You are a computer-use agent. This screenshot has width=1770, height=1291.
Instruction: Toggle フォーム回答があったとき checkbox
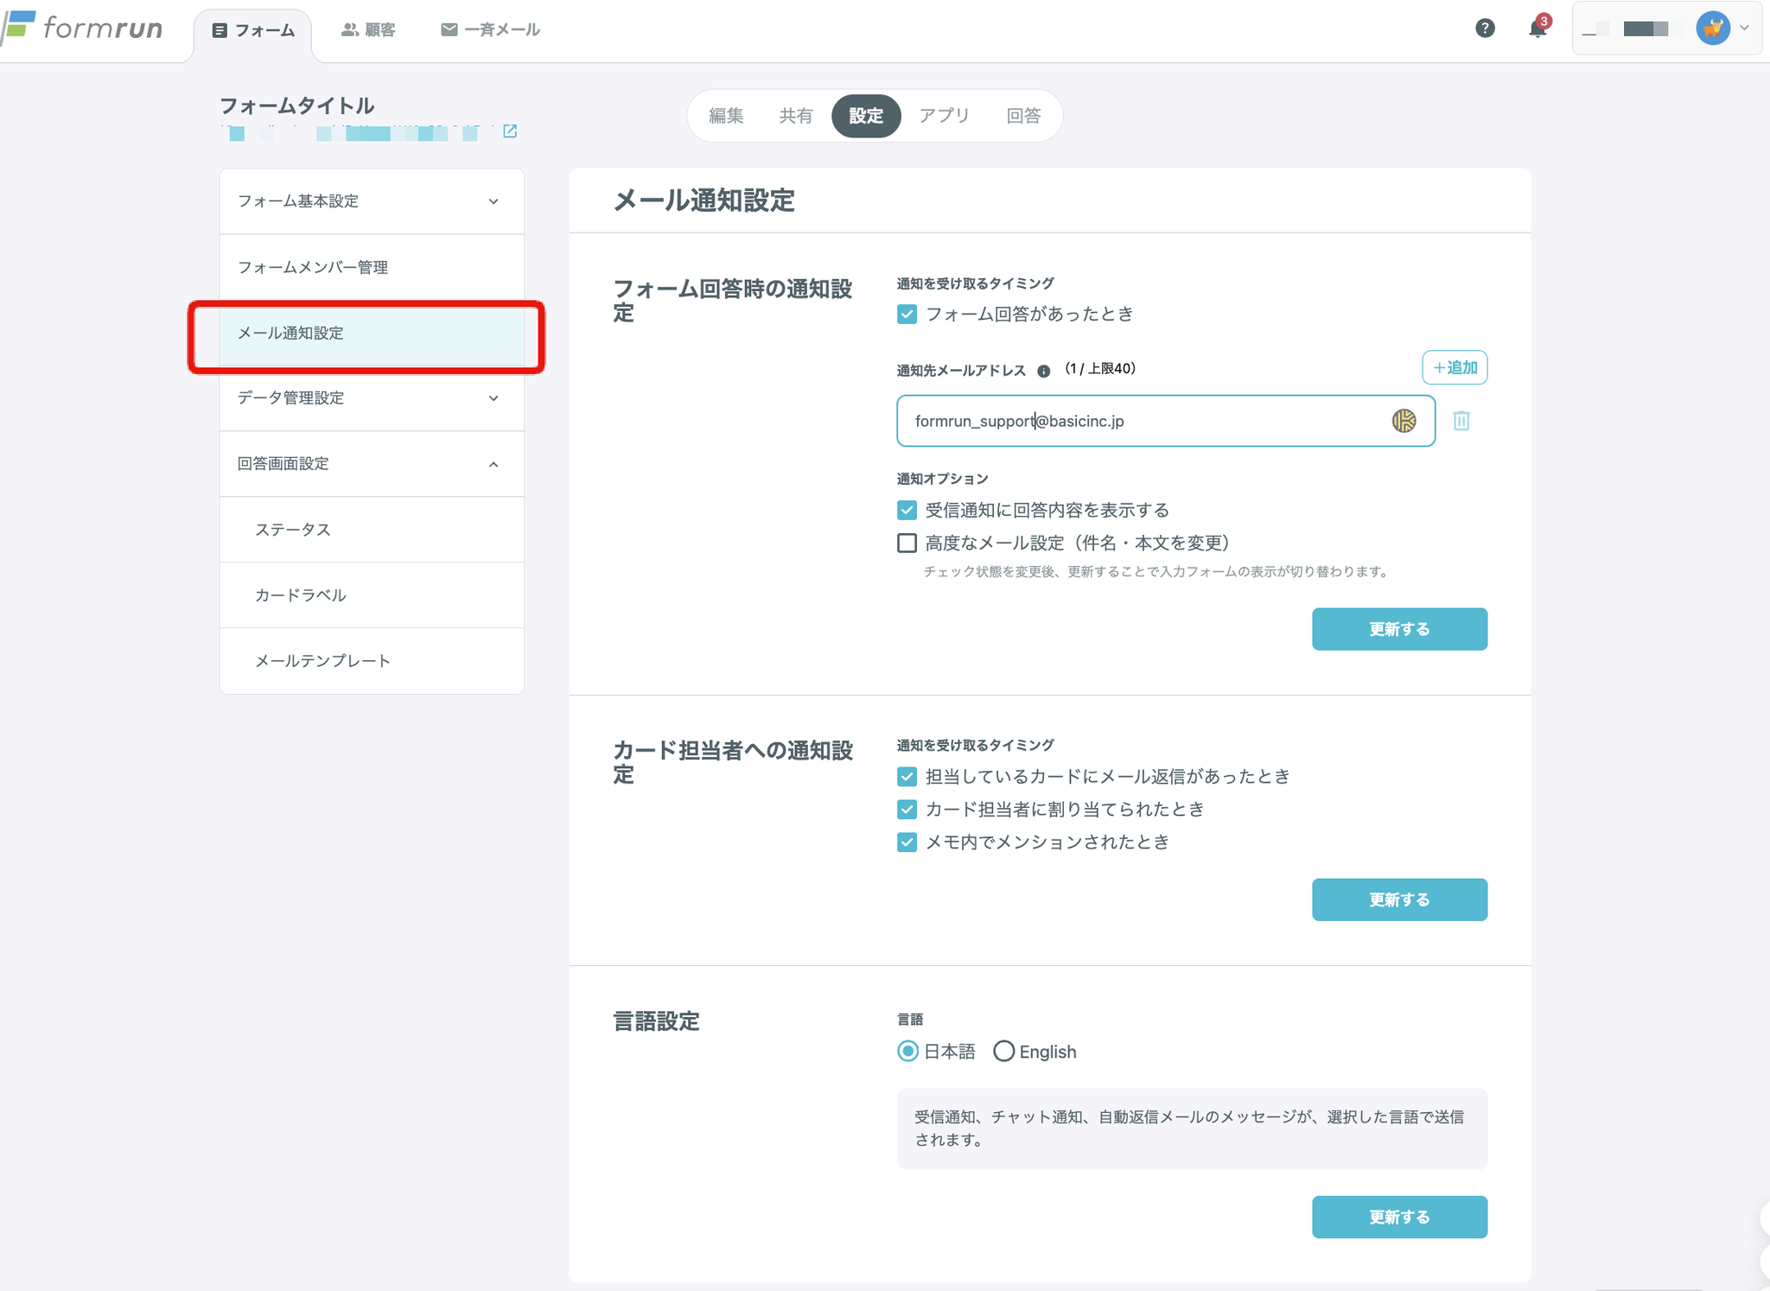(x=907, y=315)
